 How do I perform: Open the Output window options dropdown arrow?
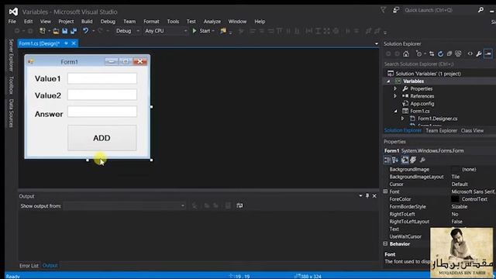pos(360,196)
